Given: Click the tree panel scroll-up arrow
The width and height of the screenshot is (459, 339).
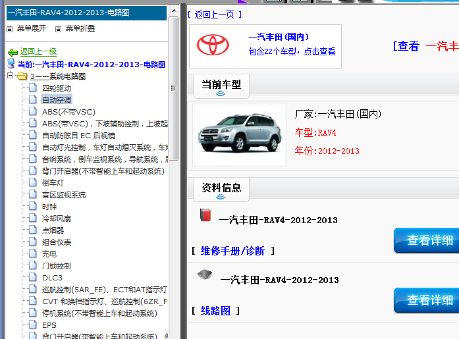Looking at the screenshot, I should click(174, 11).
